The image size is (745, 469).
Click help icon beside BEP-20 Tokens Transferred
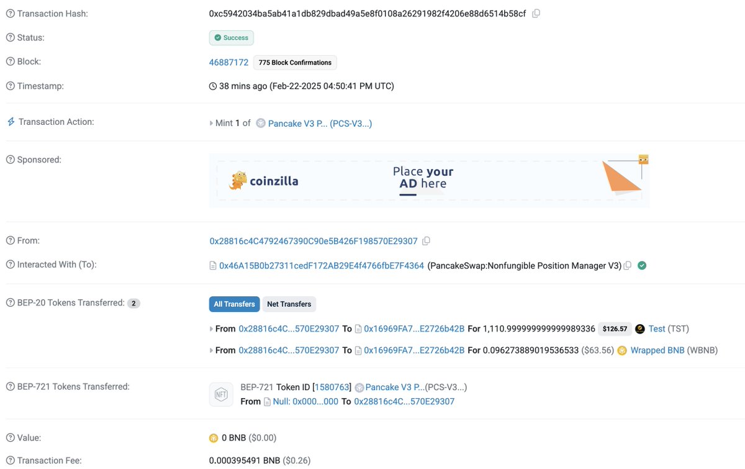10,303
